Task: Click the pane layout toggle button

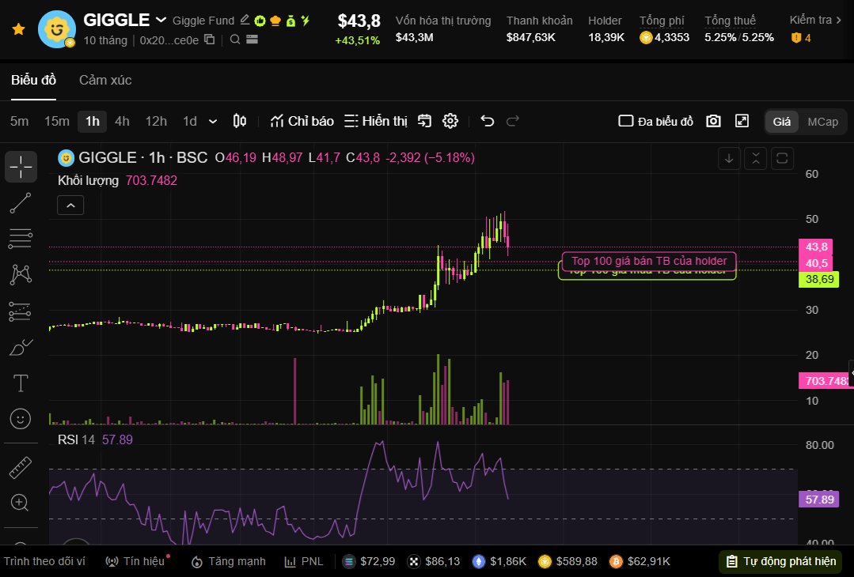Action: pyautogui.click(x=782, y=158)
